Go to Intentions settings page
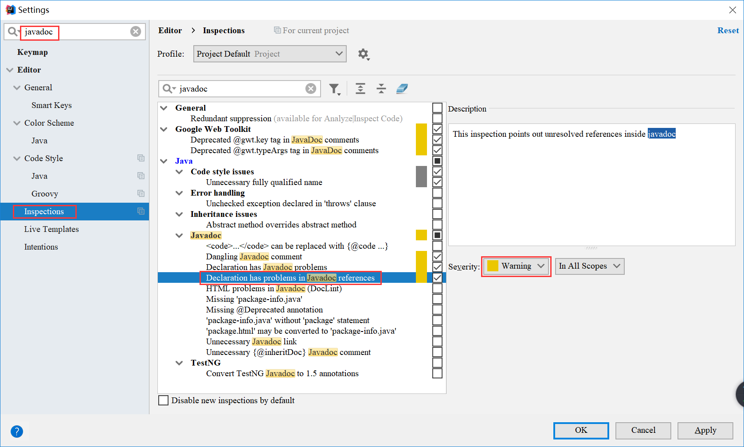This screenshot has height=447, width=744. 41,247
